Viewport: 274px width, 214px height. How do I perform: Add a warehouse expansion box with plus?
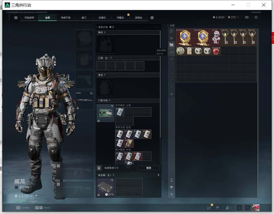(171, 59)
